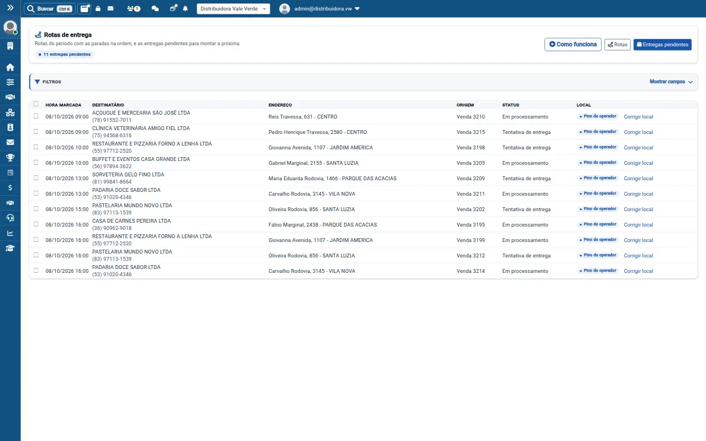Select the checkbox for Venda 3198 row
The image size is (706, 441).
pyautogui.click(x=36, y=147)
